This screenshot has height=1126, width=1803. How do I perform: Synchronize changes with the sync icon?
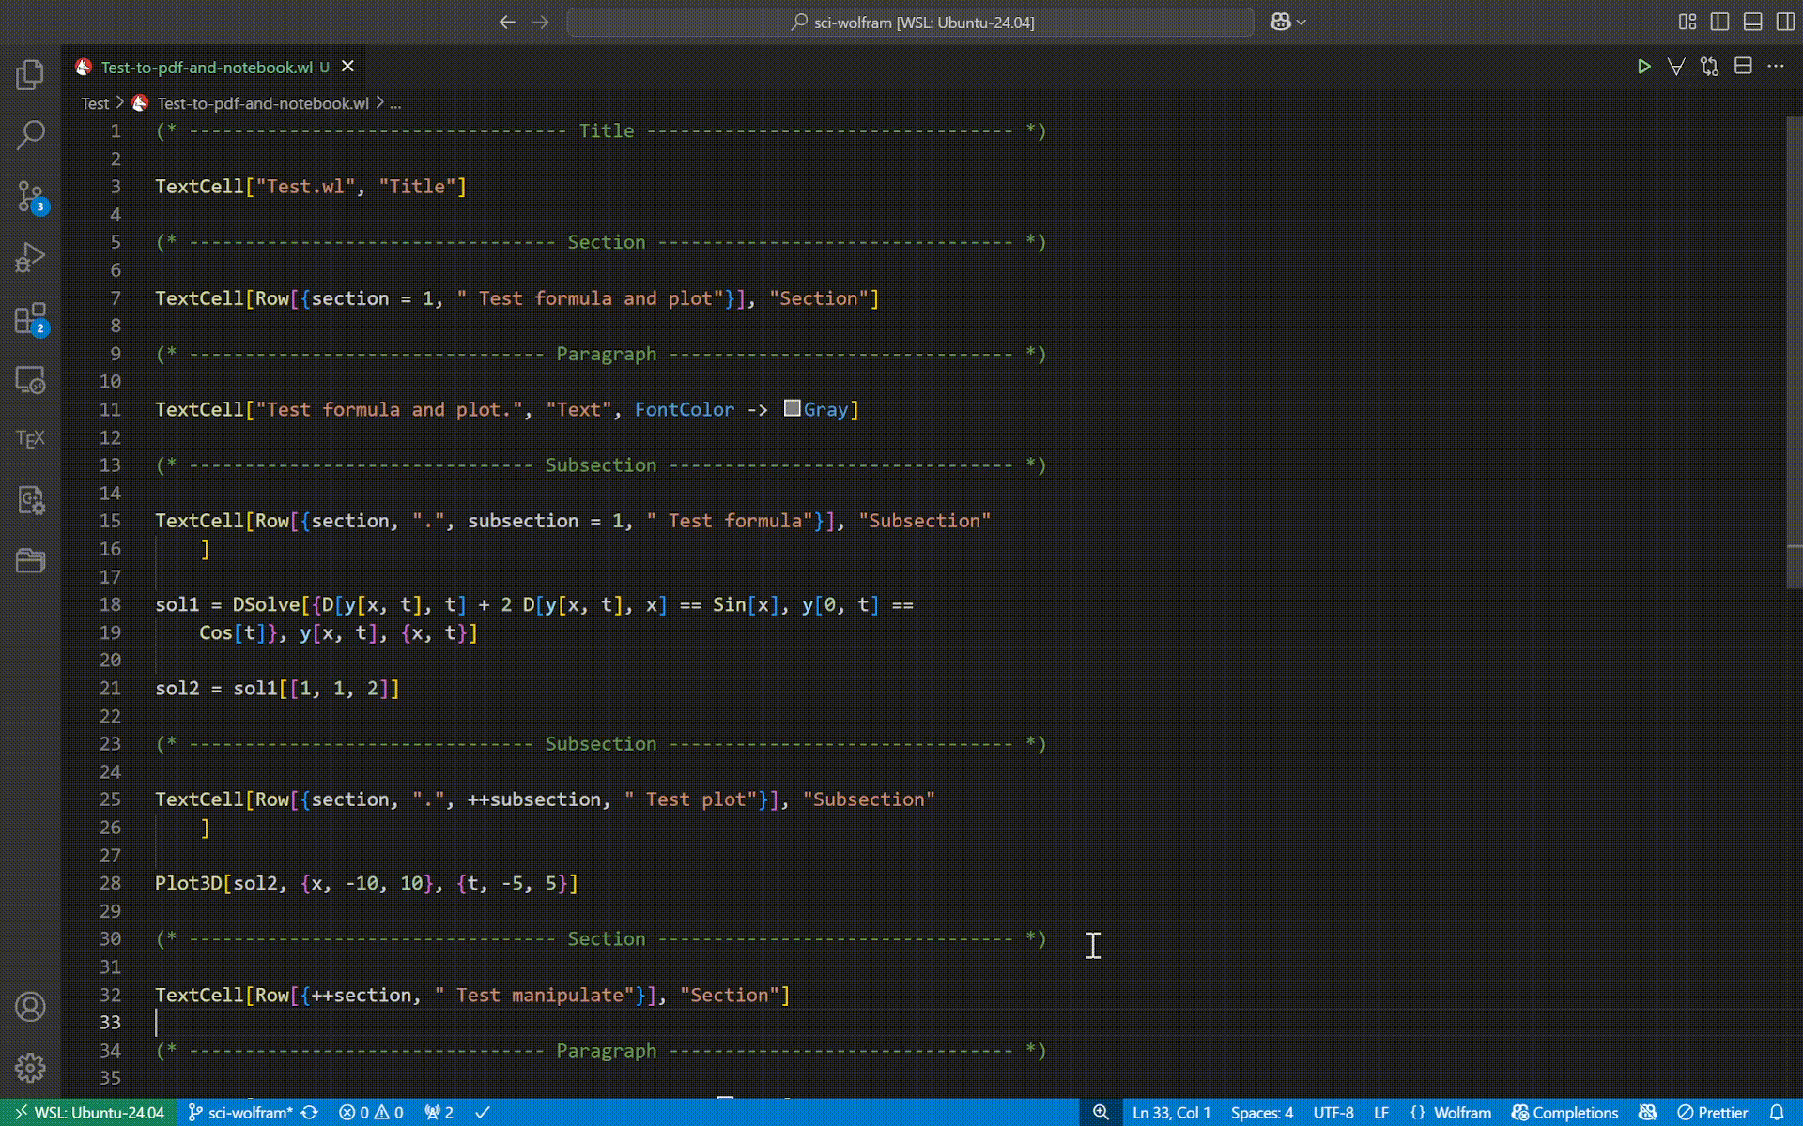tap(310, 1113)
